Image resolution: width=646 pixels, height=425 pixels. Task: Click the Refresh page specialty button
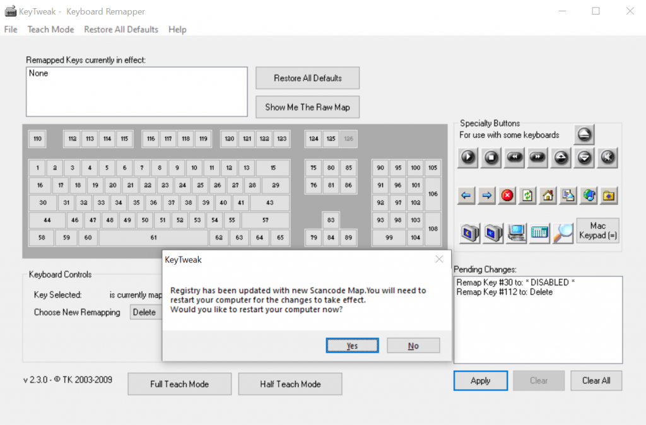coord(527,195)
